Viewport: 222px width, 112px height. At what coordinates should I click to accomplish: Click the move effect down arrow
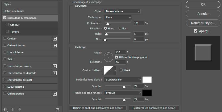tap(19, 109)
